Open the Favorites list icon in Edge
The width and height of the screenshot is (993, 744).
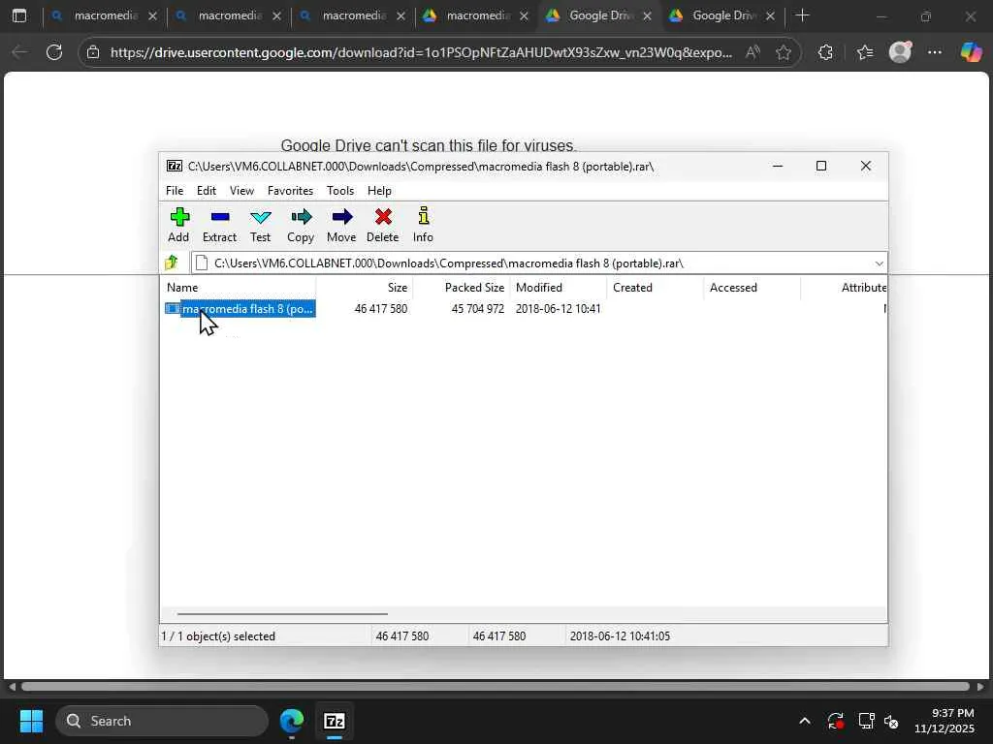pyautogui.click(x=865, y=52)
